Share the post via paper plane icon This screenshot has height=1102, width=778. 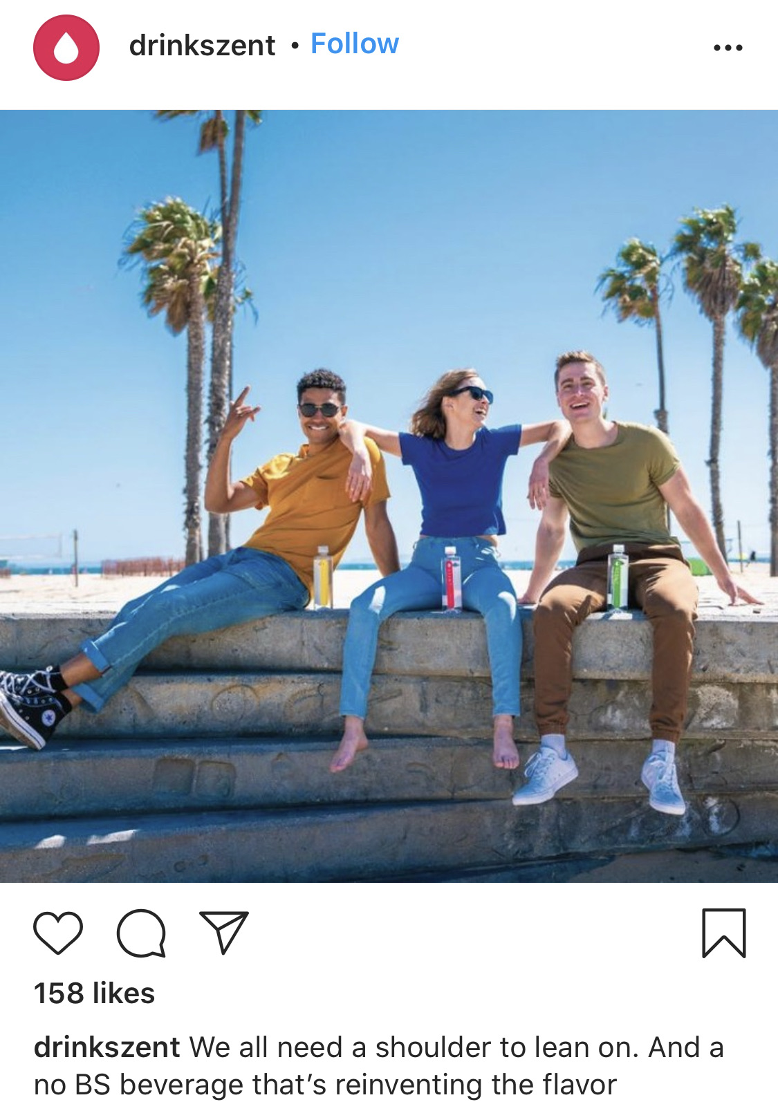[x=223, y=932]
